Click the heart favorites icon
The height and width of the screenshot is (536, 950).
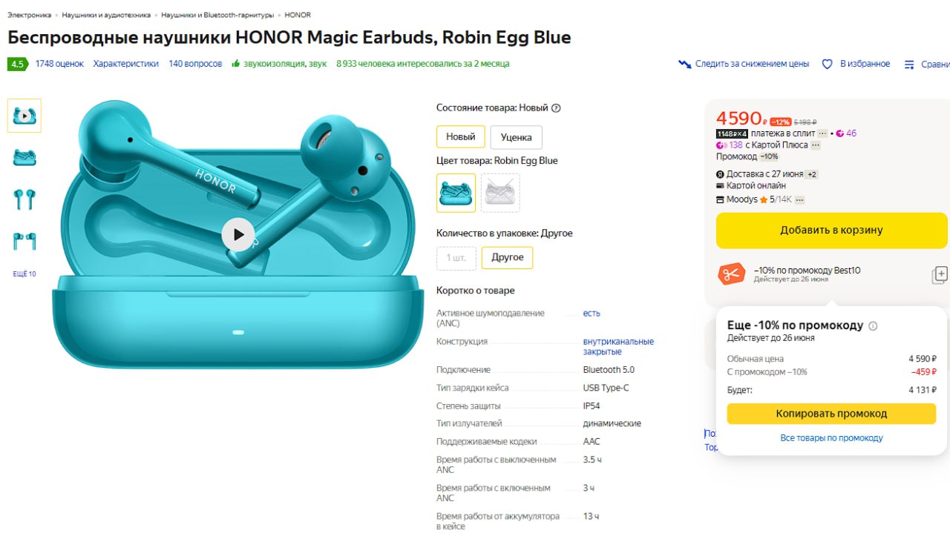click(x=827, y=64)
